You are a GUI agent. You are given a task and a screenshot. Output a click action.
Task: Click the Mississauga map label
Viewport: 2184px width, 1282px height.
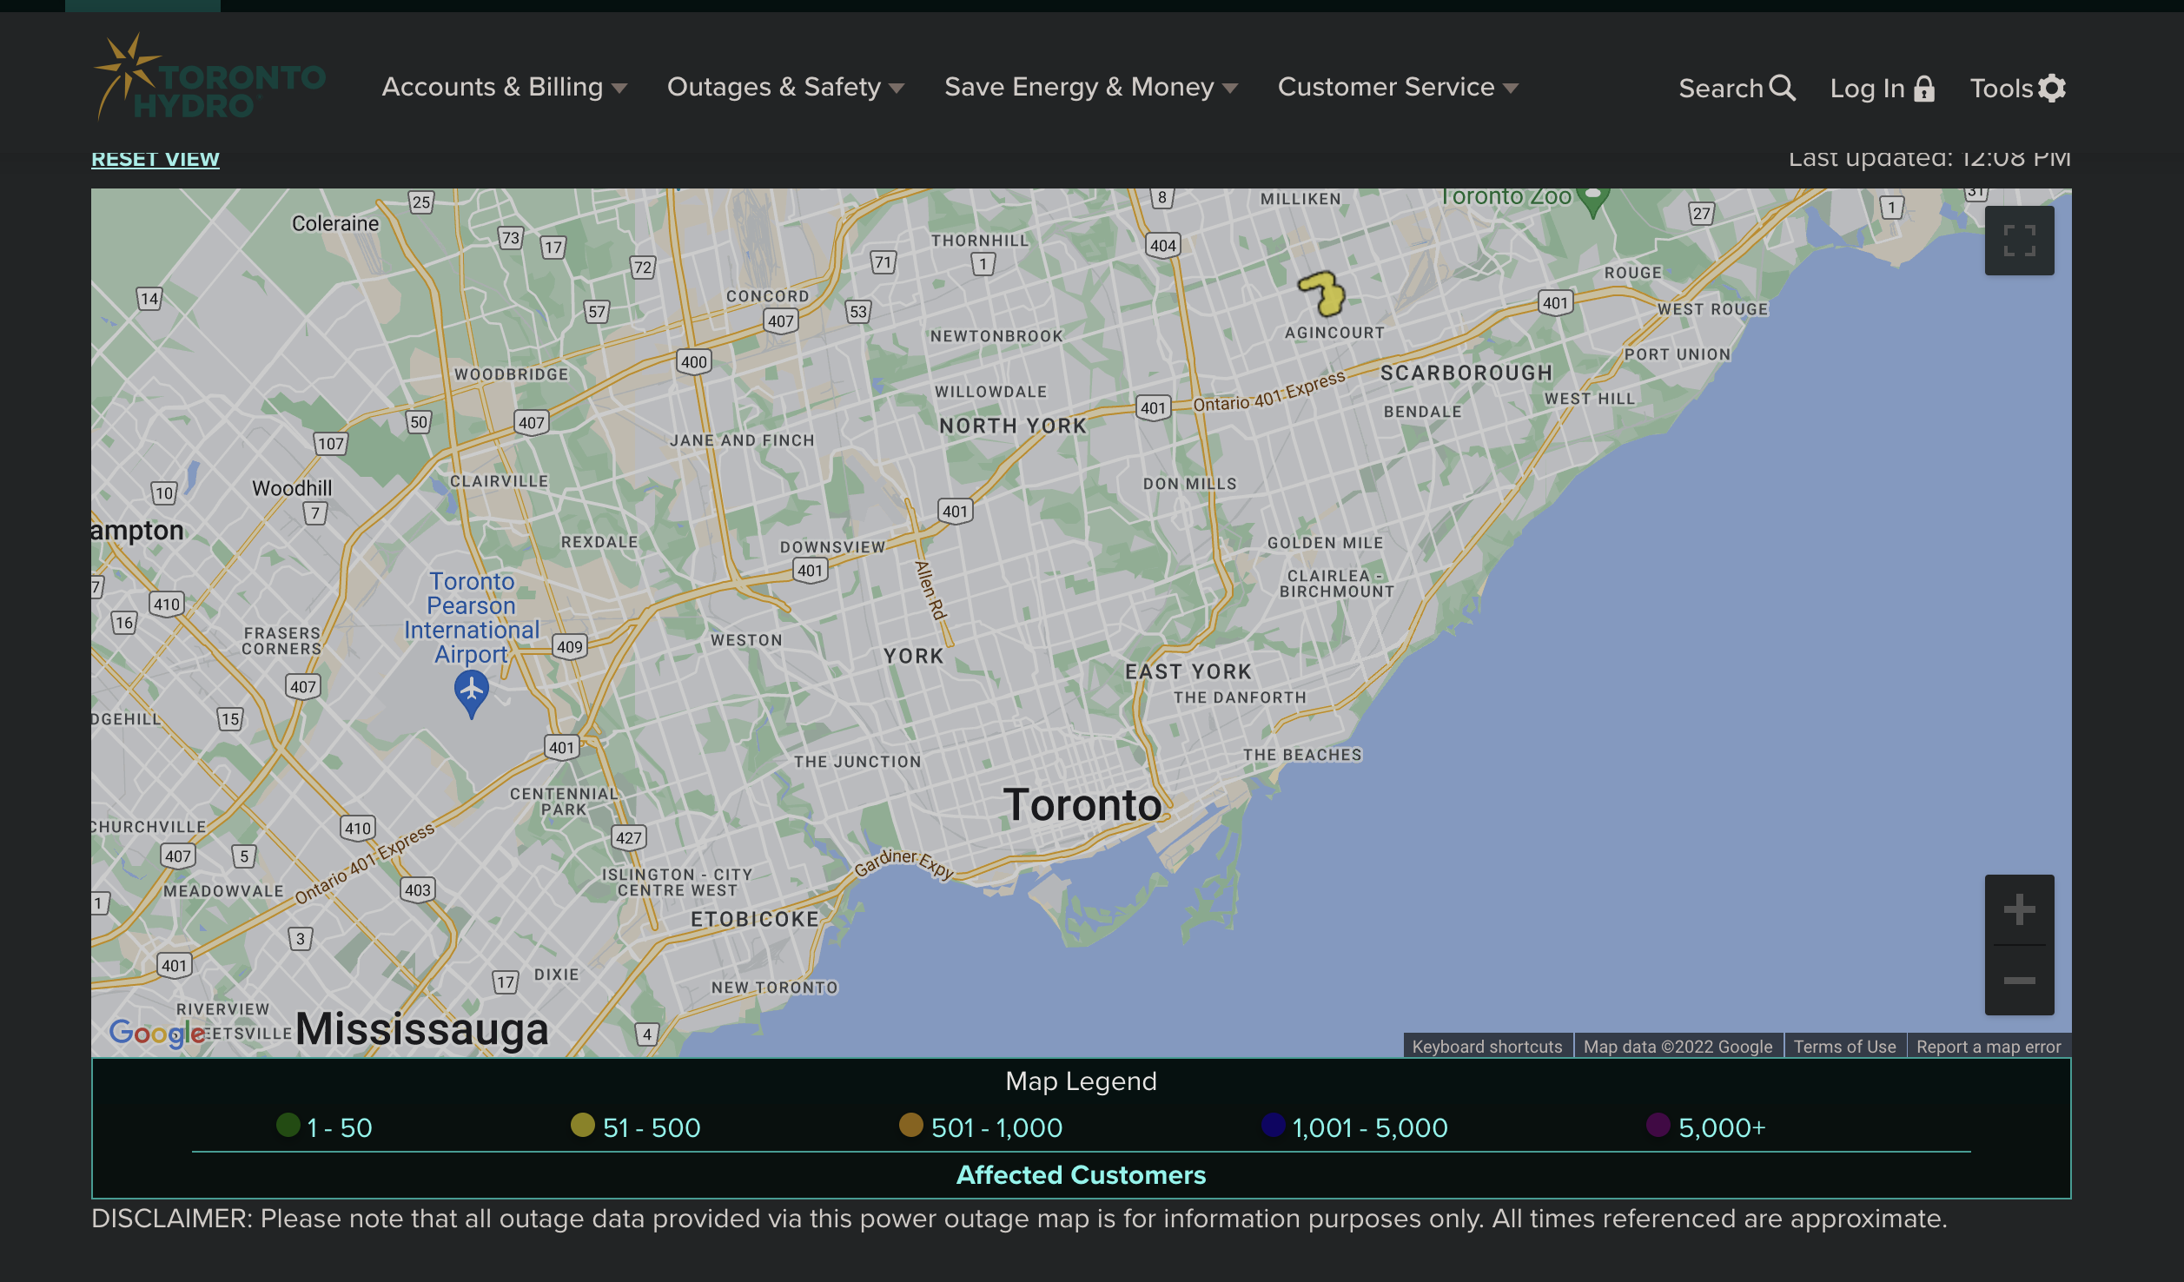(421, 1029)
